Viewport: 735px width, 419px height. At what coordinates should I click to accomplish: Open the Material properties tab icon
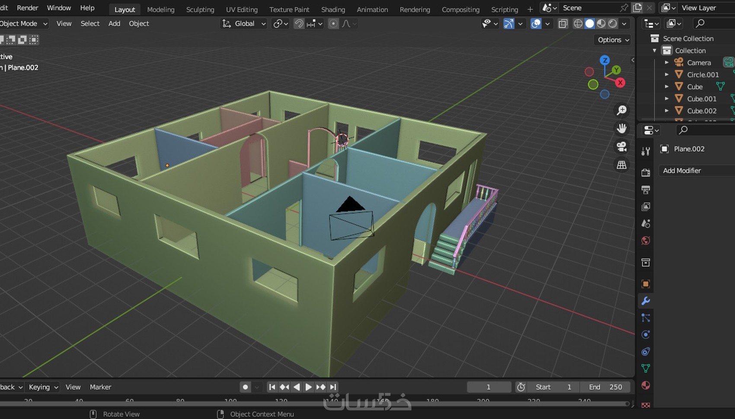point(646,385)
